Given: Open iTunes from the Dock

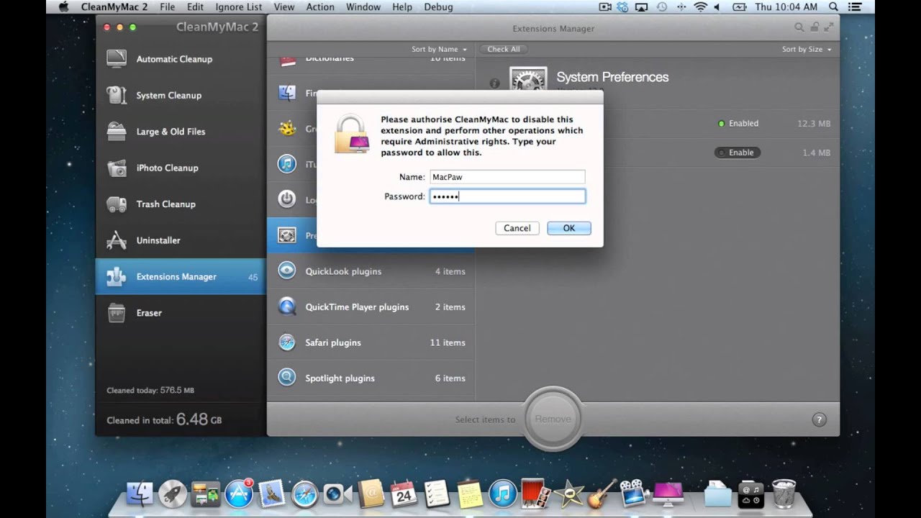Looking at the screenshot, I should (x=503, y=494).
